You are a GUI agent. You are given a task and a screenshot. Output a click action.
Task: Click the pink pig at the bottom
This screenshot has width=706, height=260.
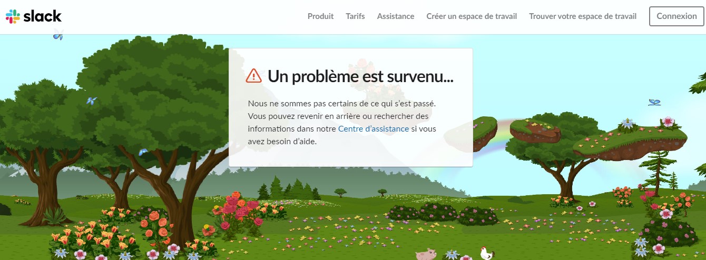pos(426,255)
